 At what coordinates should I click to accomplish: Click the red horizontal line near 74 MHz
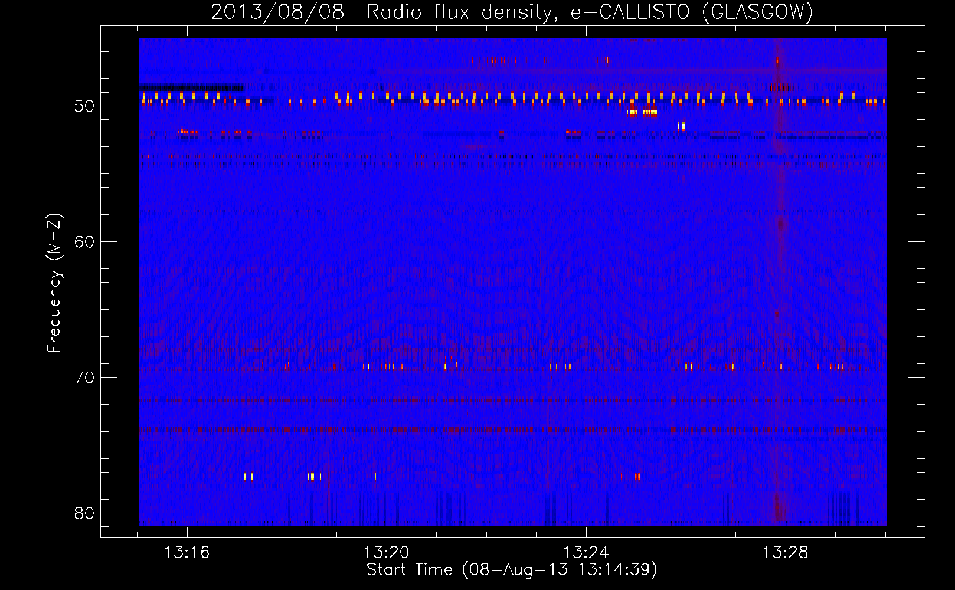pyautogui.click(x=512, y=430)
